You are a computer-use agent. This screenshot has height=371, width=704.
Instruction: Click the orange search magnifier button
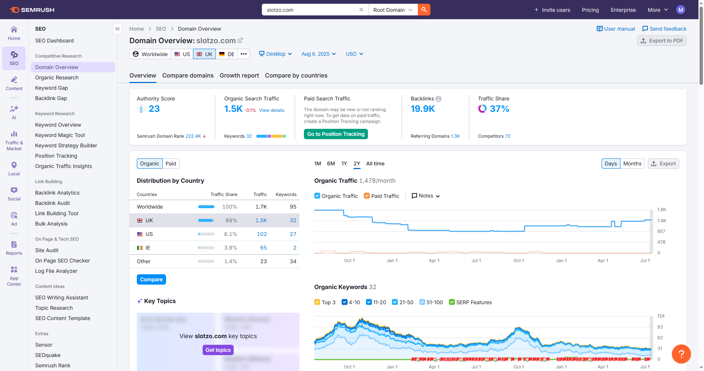click(424, 10)
